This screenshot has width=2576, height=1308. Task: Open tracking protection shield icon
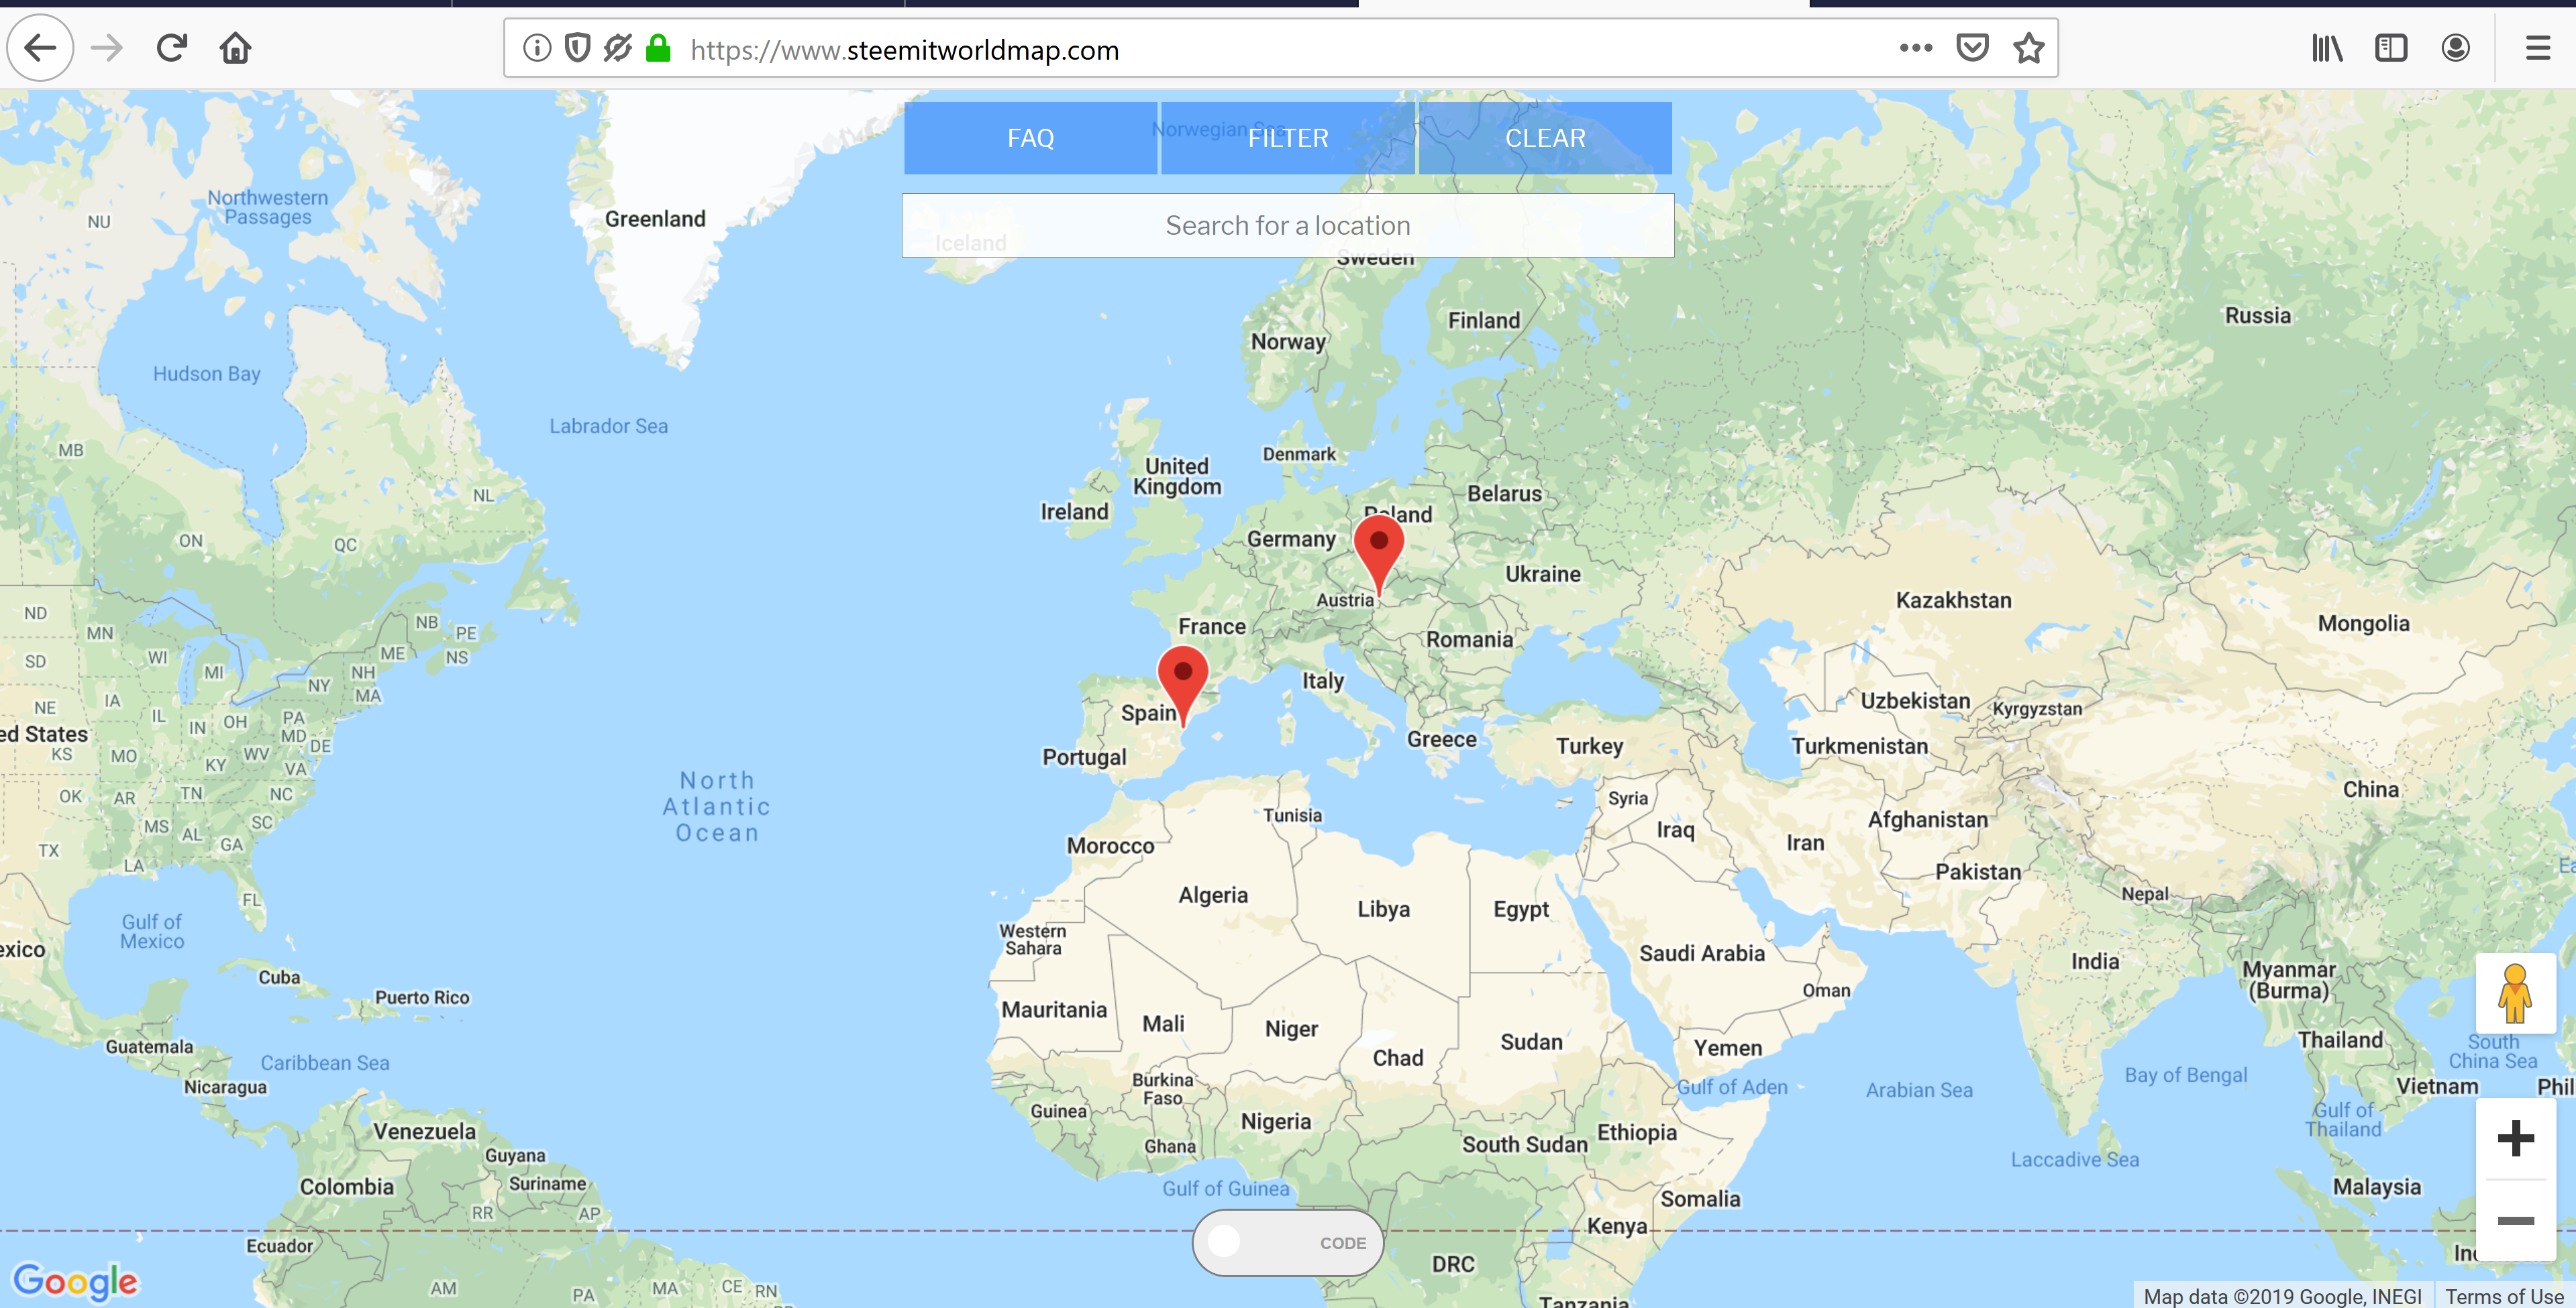[577, 48]
